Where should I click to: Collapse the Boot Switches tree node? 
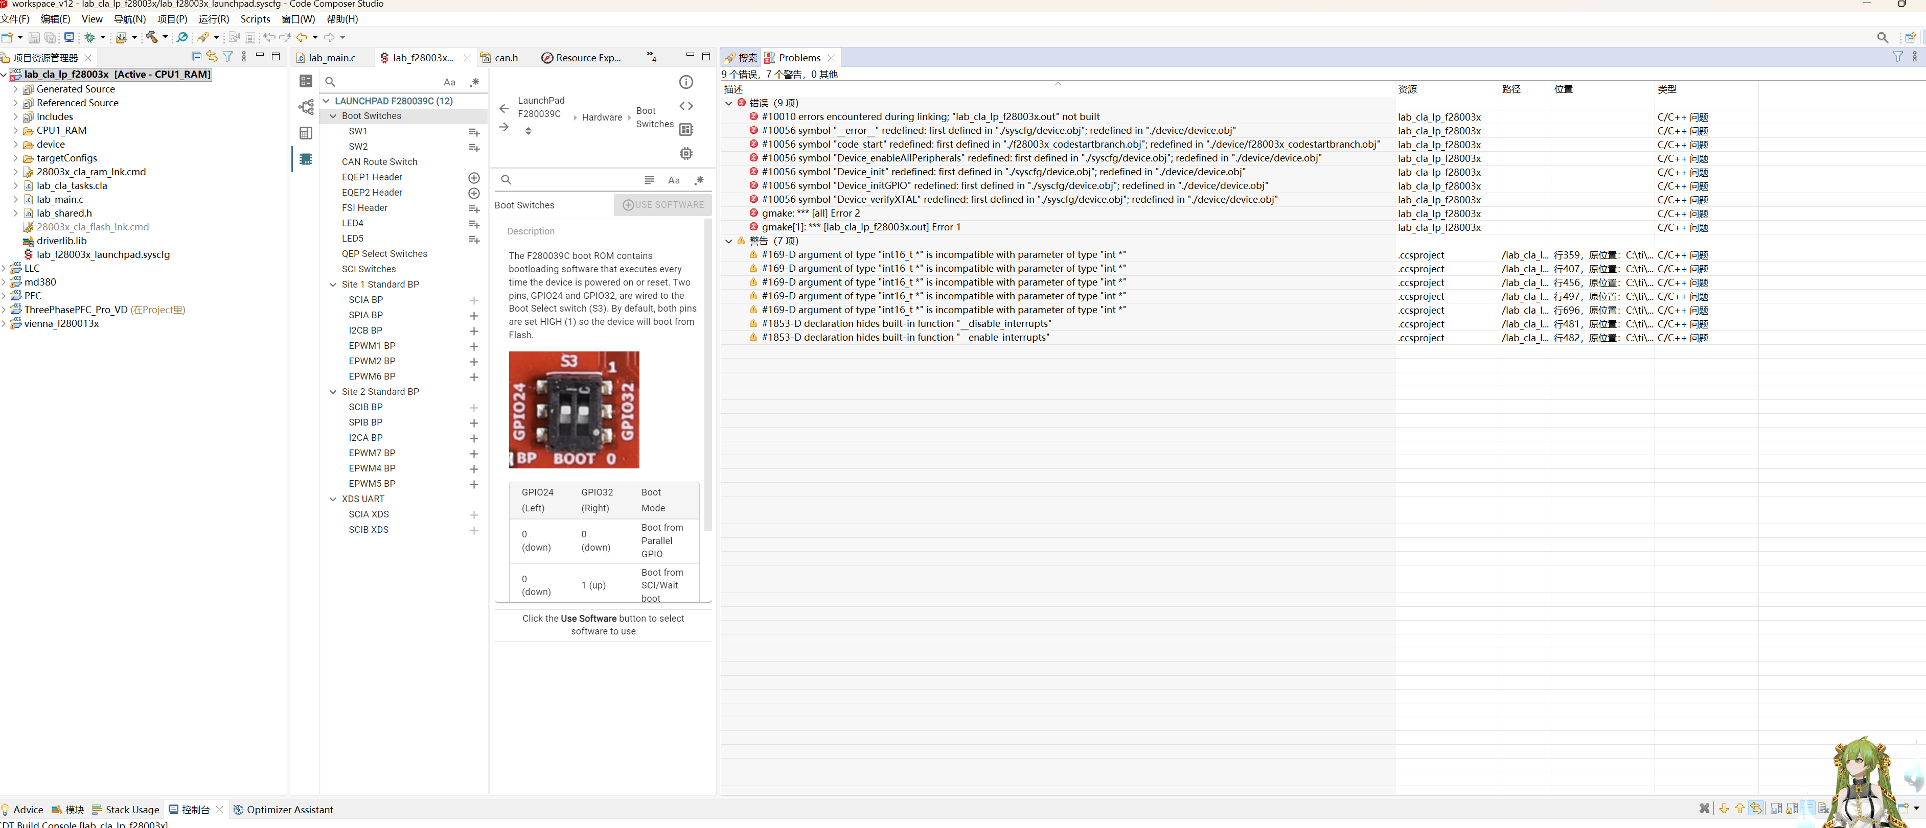point(333,116)
